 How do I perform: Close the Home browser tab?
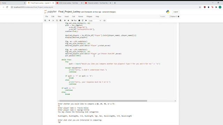point(24,3)
